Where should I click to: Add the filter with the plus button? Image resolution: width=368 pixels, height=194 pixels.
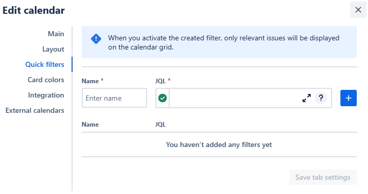coord(348,98)
